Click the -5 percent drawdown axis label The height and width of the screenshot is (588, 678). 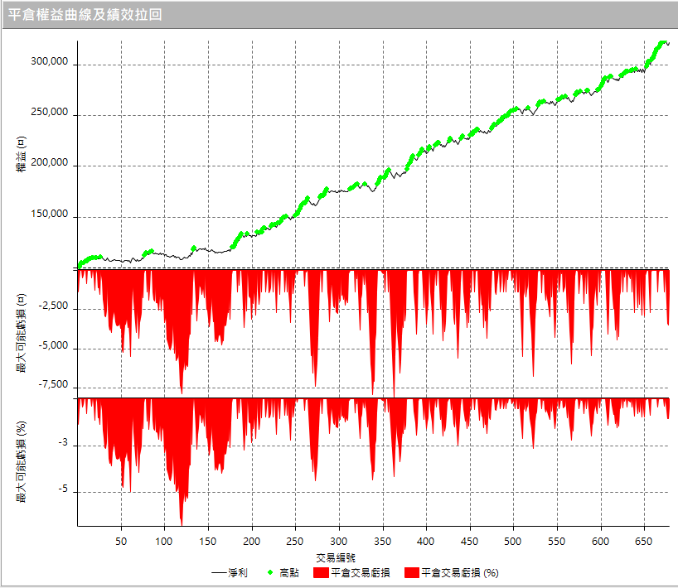pos(63,489)
